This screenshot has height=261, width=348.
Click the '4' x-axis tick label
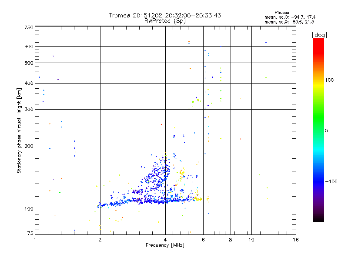(165, 240)
